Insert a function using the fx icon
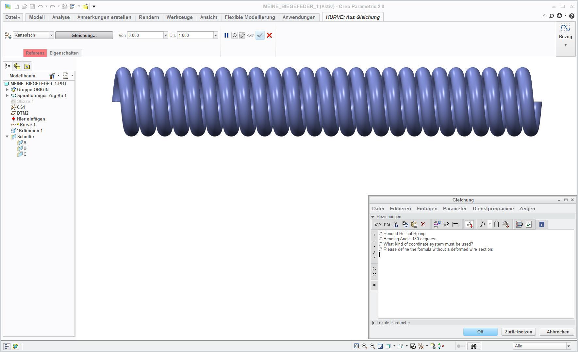The image size is (578, 352). [x=483, y=224]
